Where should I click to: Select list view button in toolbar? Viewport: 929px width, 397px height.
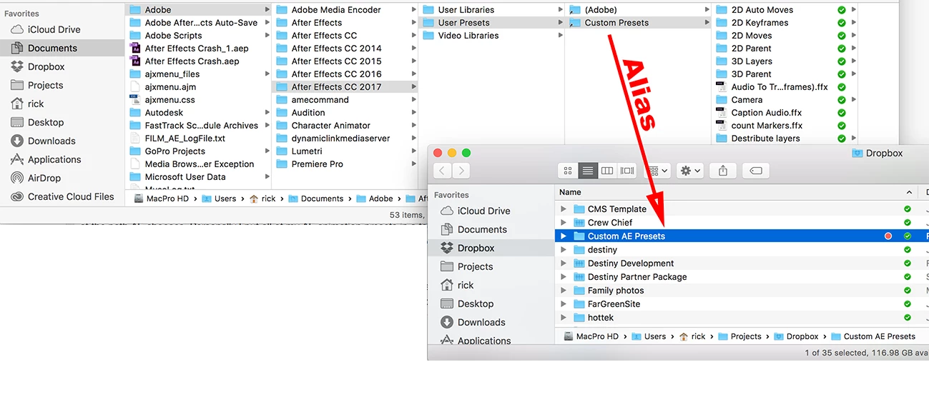coord(588,171)
